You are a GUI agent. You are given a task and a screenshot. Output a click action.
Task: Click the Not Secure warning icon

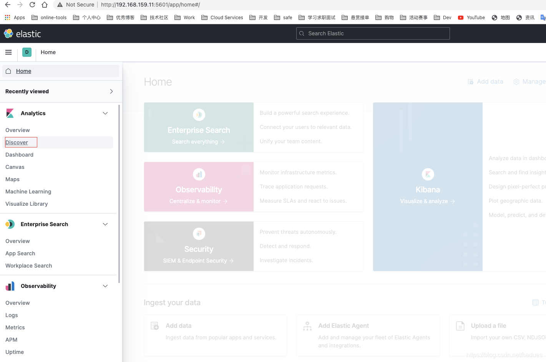click(60, 5)
